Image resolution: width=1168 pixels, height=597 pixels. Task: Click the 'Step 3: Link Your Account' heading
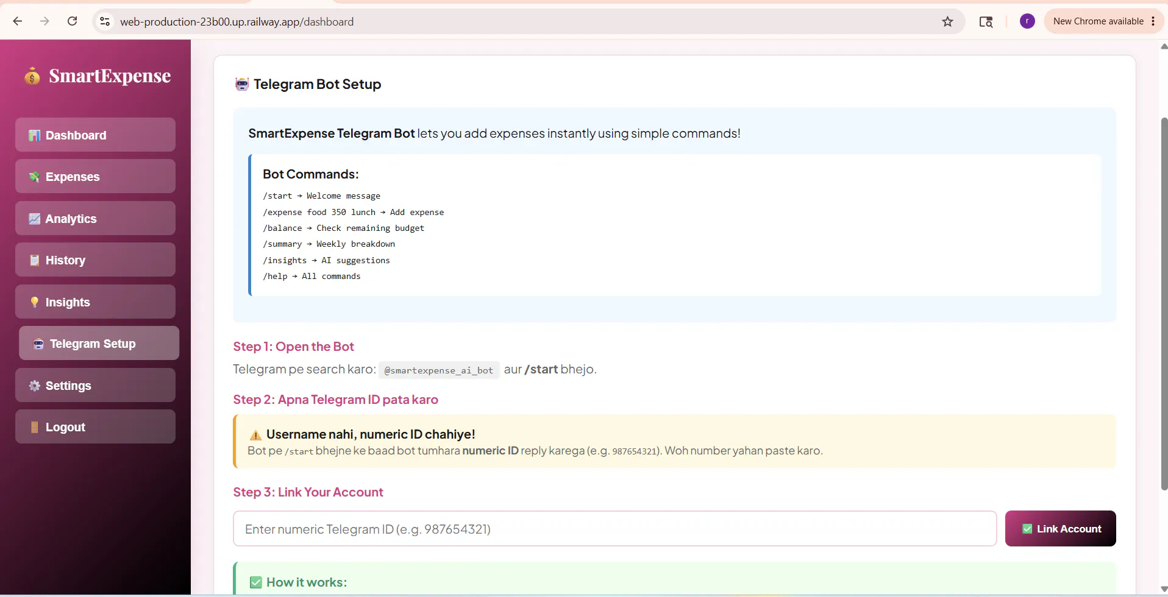[308, 492]
